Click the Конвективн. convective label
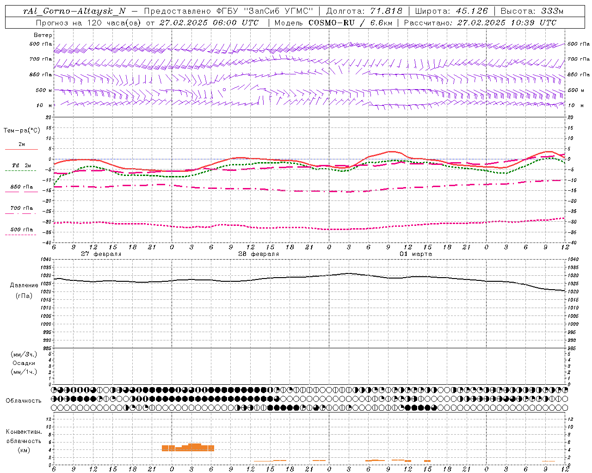Image resolution: width=592 pixels, height=473 pixels. 24,432
